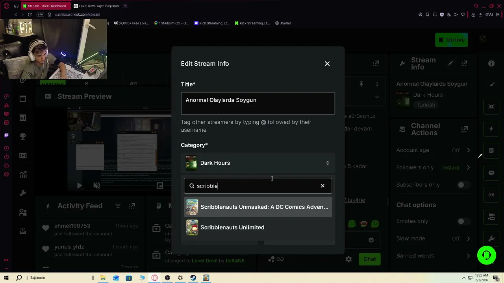Open the lightning quick actions button
Viewport: 504px width, 283px height.
pos(491,129)
